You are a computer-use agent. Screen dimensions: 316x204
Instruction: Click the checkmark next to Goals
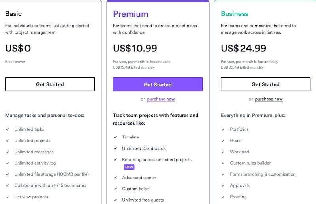[223, 140]
